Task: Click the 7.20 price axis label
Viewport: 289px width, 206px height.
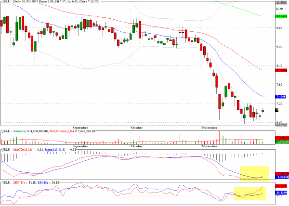Action: click(279, 103)
